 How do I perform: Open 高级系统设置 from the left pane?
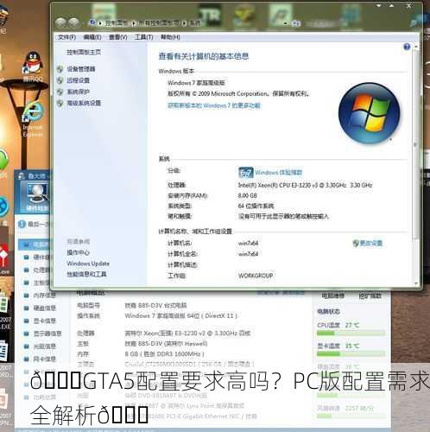click(84, 103)
